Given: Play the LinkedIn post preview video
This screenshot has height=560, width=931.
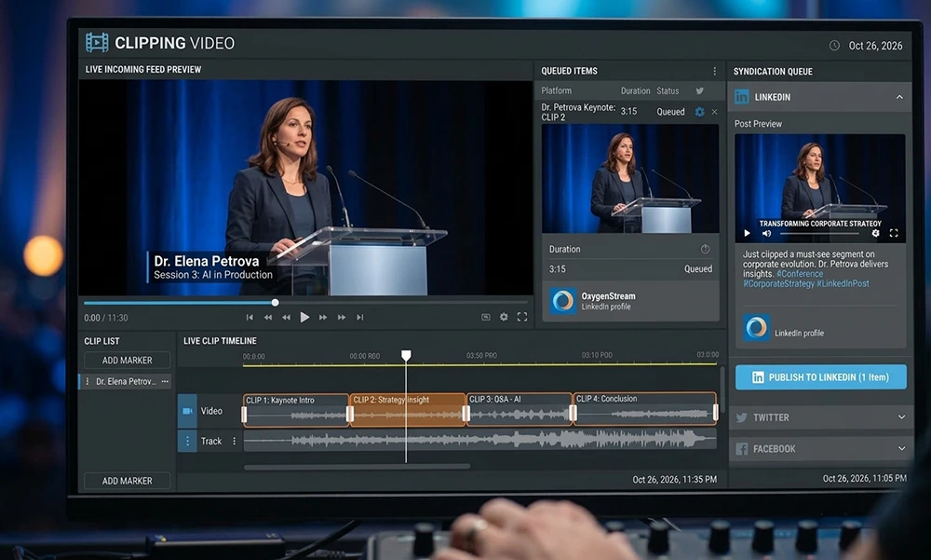Looking at the screenshot, I should 747,234.
